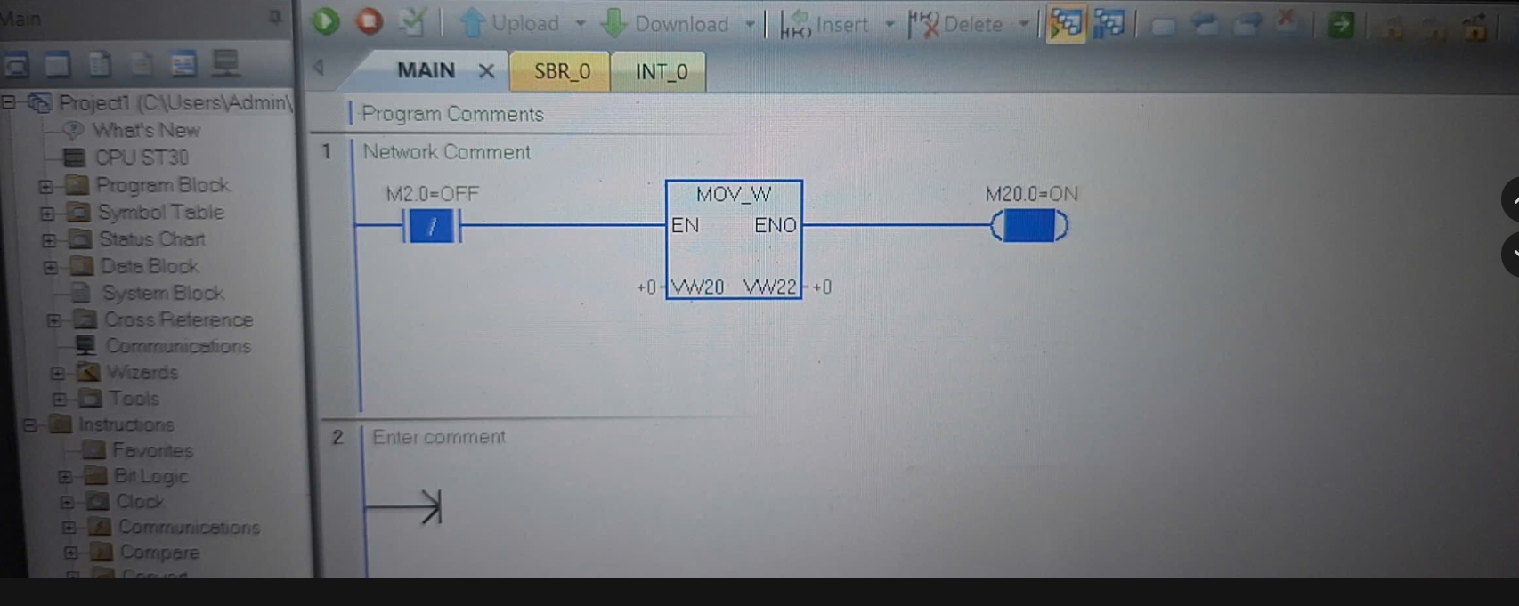Collapse the Instructions tree node
Image resolution: width=1519 pixels, height=606 pixels.
tap(29, 425)
